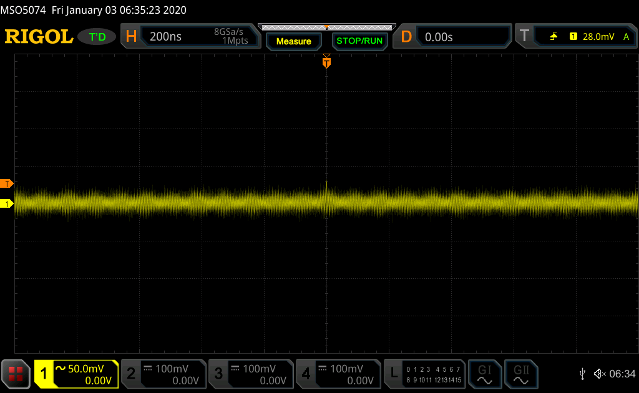
Task: Click the T'D trigger status indicator
Action: click(x=97, y=37)
